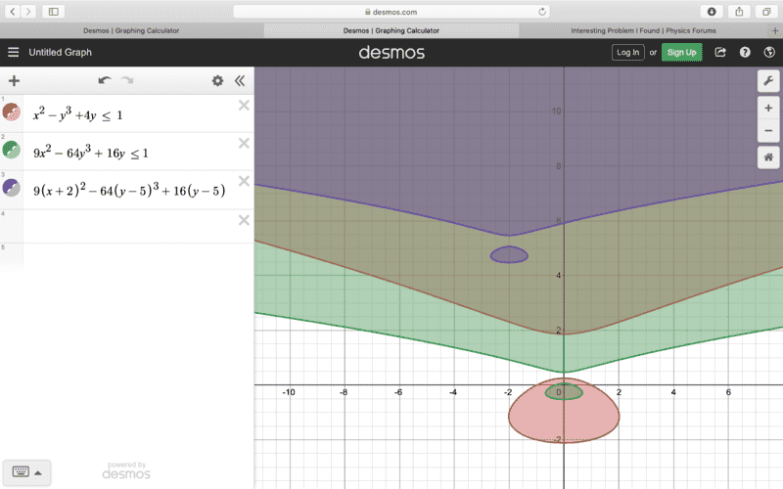Click the small green ellipse at the origin
Image resolution: width=783 pixels, height=489 pixels.
tap(564, 392)
